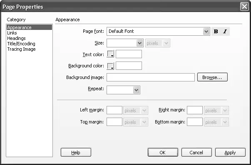
Task: Click the Top margin value field
Action: pyautogui.click(x=114, y=122)
